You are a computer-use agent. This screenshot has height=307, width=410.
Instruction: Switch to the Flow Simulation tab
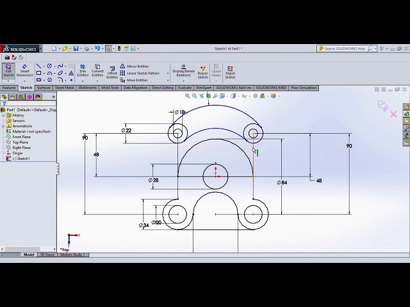[x=304, y=88]
